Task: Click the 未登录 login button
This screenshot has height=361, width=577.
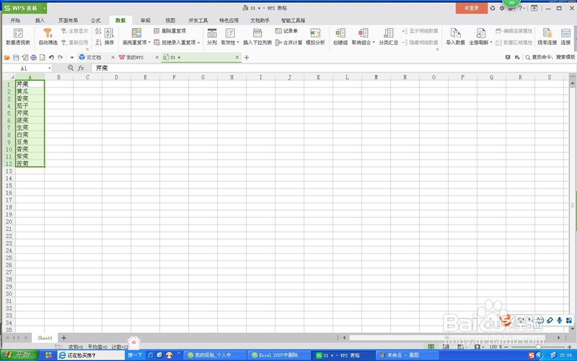Action: pyautogui.click(x=472, y=8)
